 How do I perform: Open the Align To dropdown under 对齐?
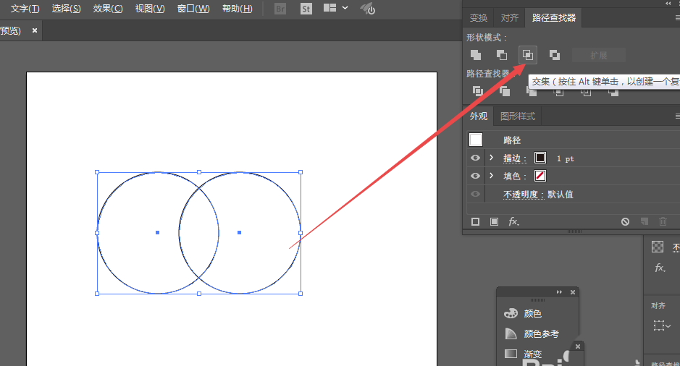[x=662, y=325]
